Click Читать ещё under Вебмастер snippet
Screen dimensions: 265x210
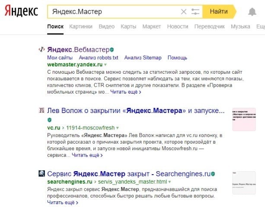(x=125, y=92)
